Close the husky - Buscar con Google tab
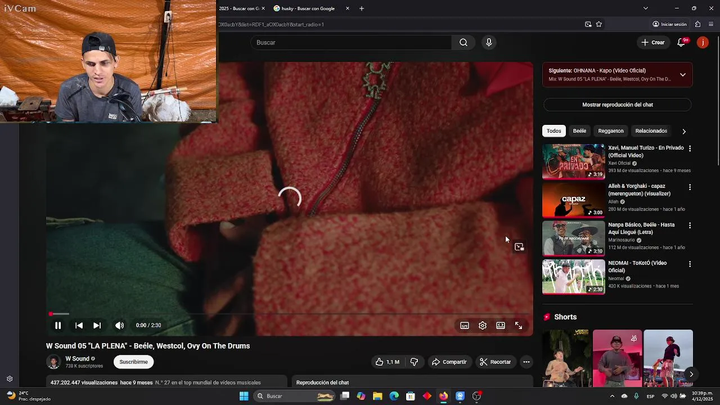 click(x=348, y=8)
